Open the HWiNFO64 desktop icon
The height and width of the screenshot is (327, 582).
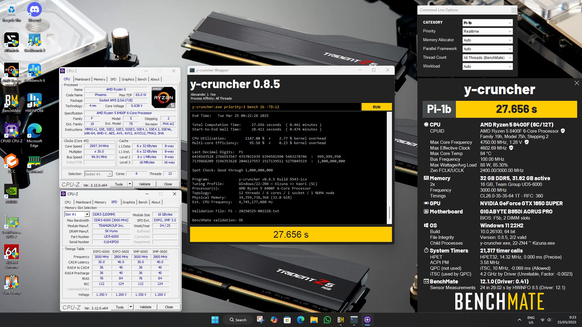pos(35,103)
